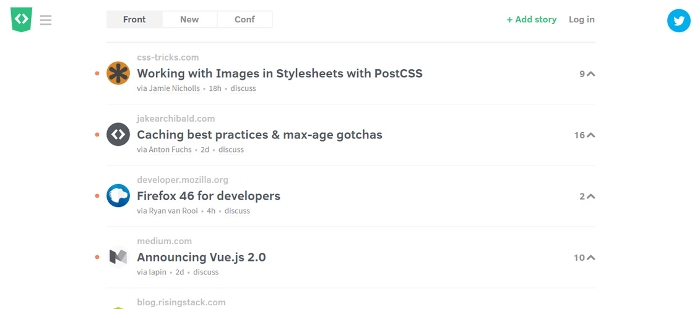
Task: Open discuss link for Firefox 46 story
Action: click(x=237, y=211)
